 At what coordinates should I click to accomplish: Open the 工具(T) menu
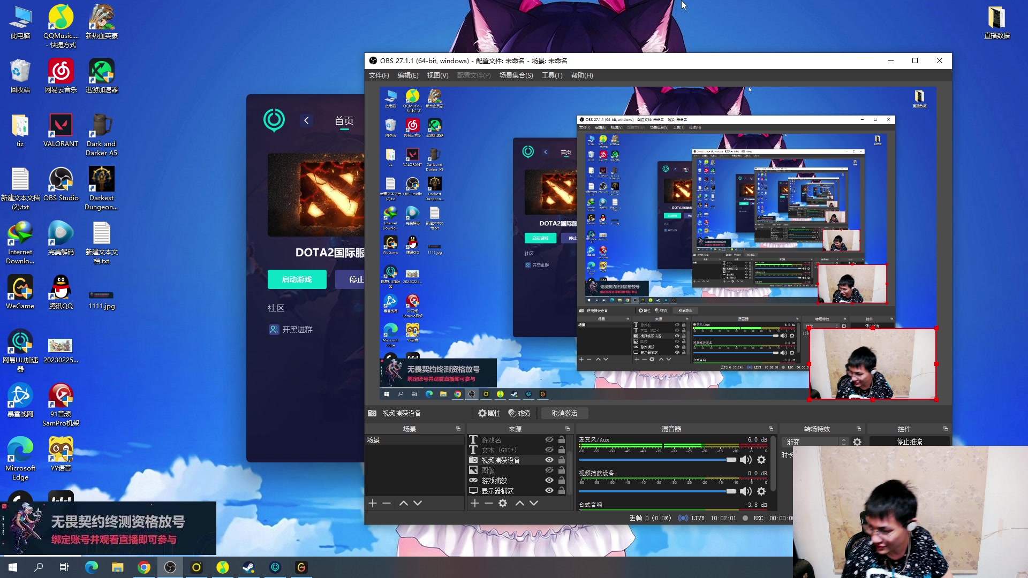tap(551, 75)
